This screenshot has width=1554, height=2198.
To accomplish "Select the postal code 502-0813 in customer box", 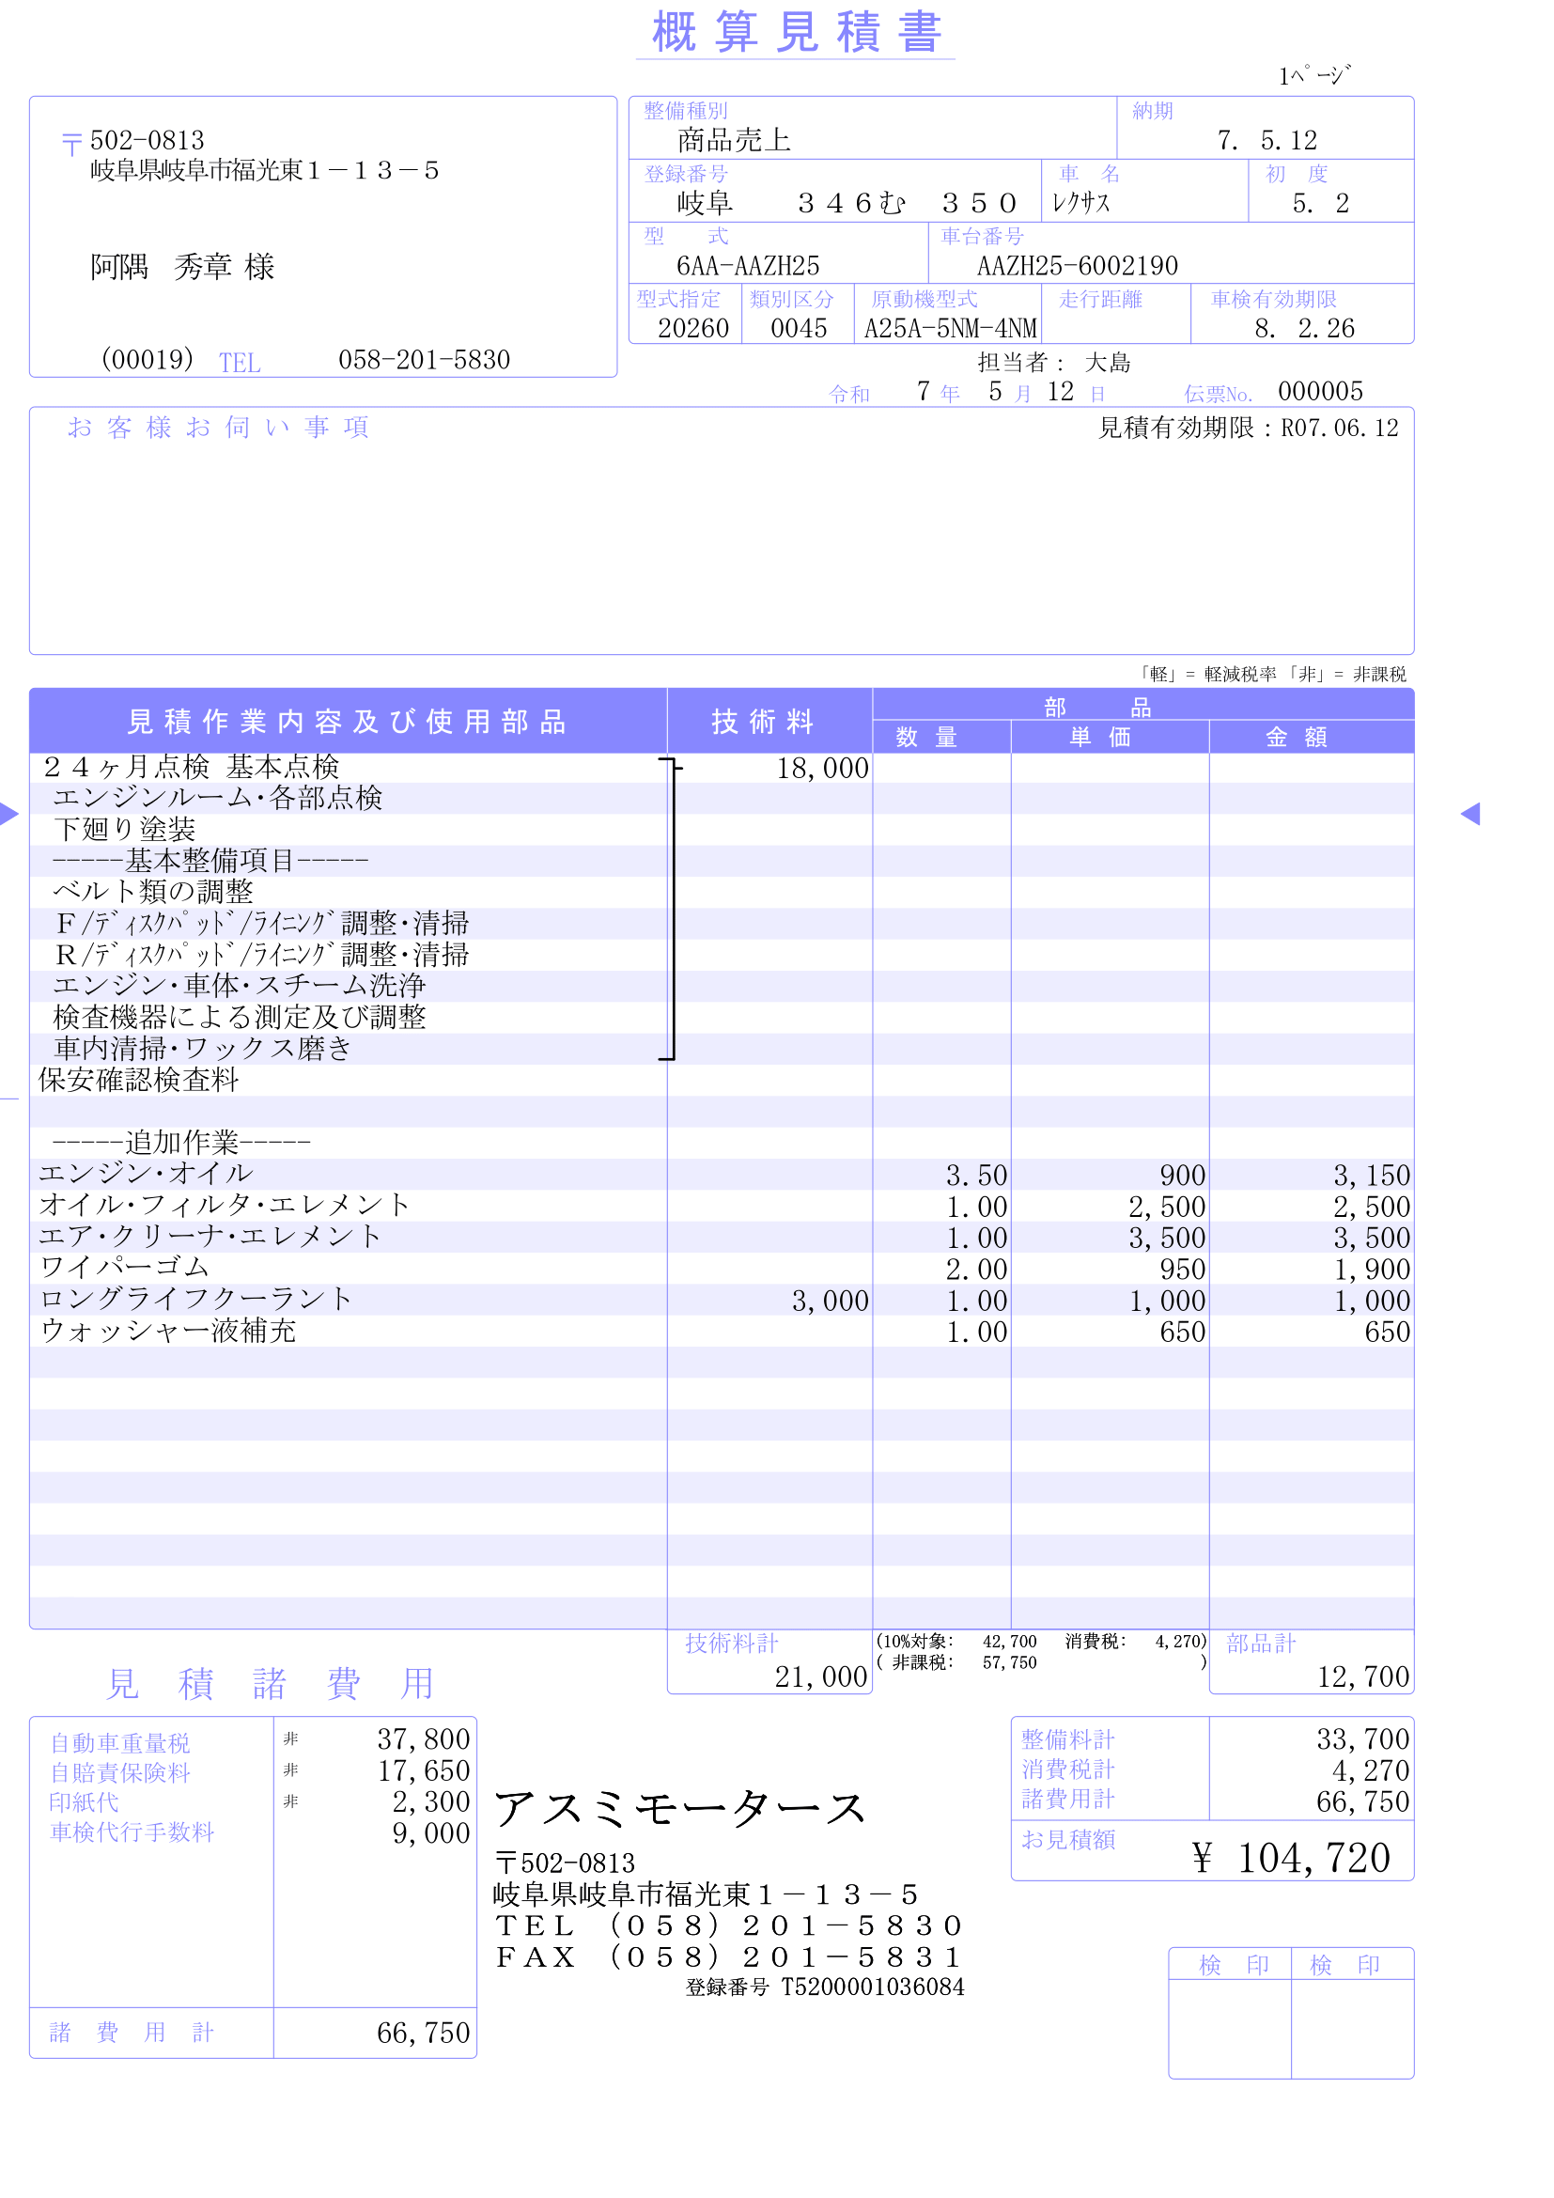I will (x=147, y=141).
